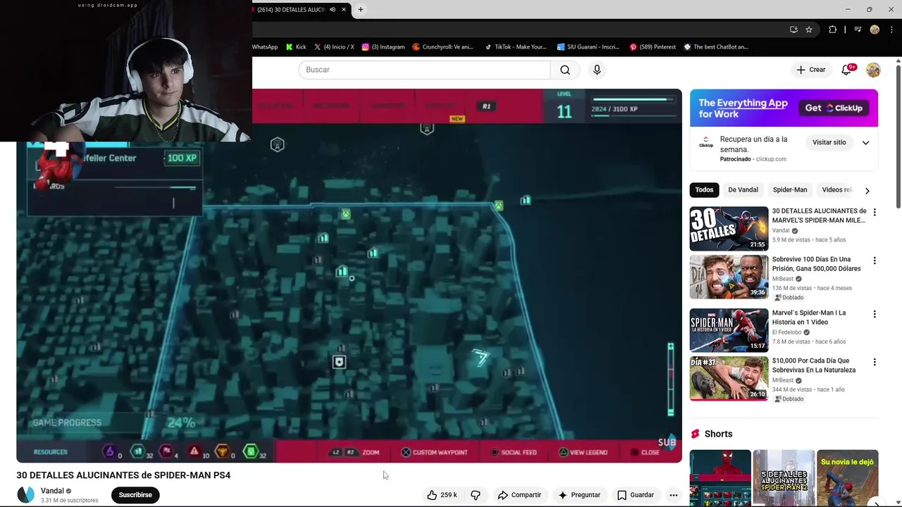The width and height of the screenshot is (902, 507).
Task: Open YouTube notifications bell
Action: tap(847, 70)
